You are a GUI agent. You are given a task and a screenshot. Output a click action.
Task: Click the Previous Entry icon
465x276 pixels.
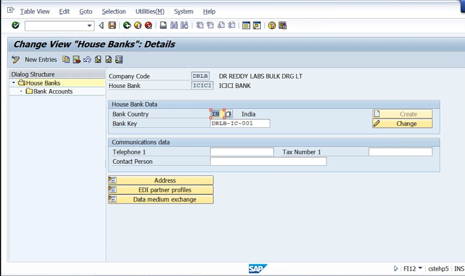pos(98,59)
